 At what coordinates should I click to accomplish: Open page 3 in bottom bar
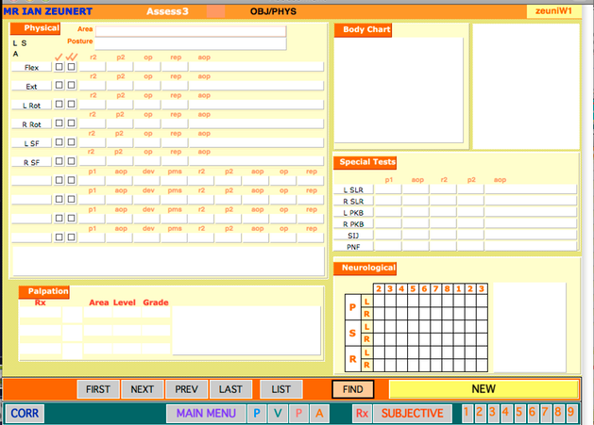tap(492, 412)
